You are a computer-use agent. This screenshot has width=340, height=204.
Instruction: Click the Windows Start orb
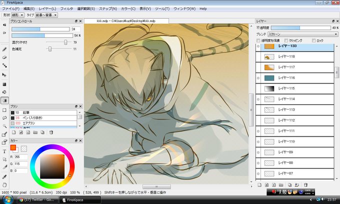tap(8, 199)
